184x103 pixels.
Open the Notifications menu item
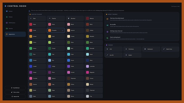15,23
